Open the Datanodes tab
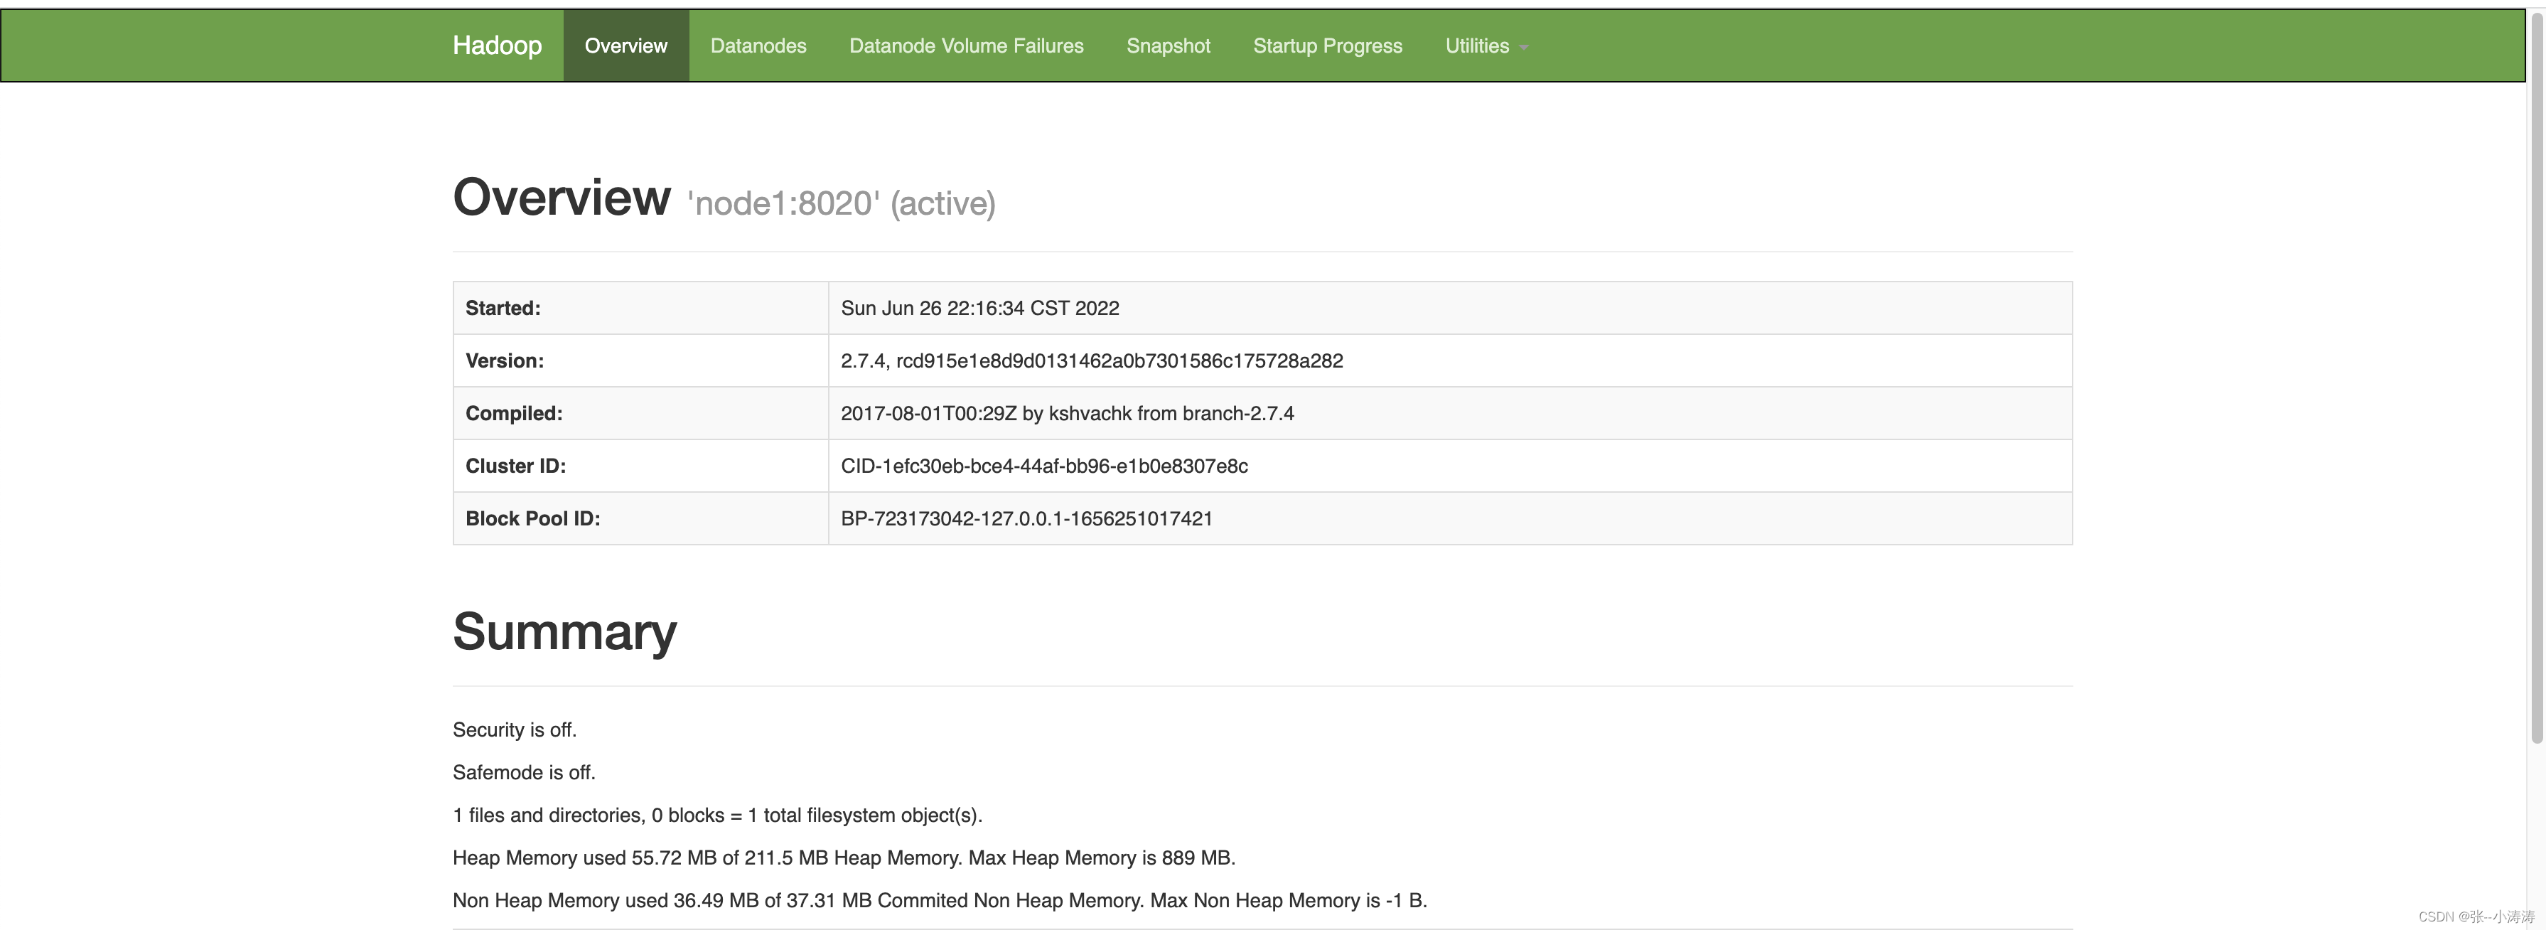 (x=758, y=46)
